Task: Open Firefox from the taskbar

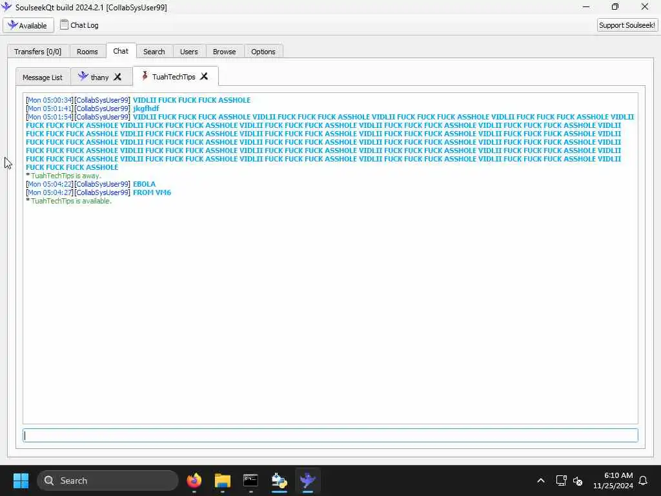Action: 194,480
